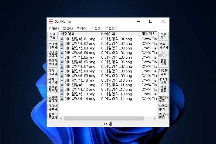Sort by the 파일위치 column header

pos(148,34)
